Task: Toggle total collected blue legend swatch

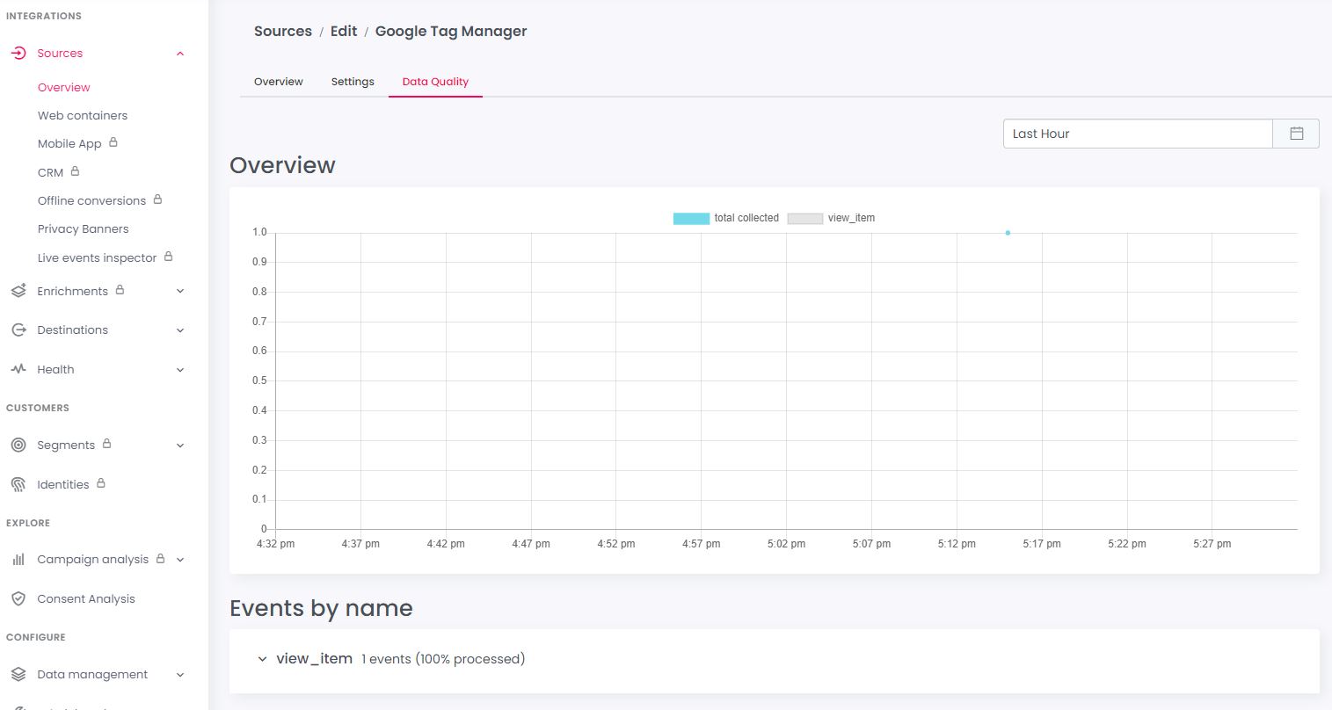Action: (691, 218)
